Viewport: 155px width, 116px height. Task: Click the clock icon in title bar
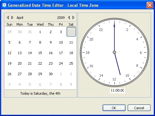pyautogui.click(x=4, y=5)
